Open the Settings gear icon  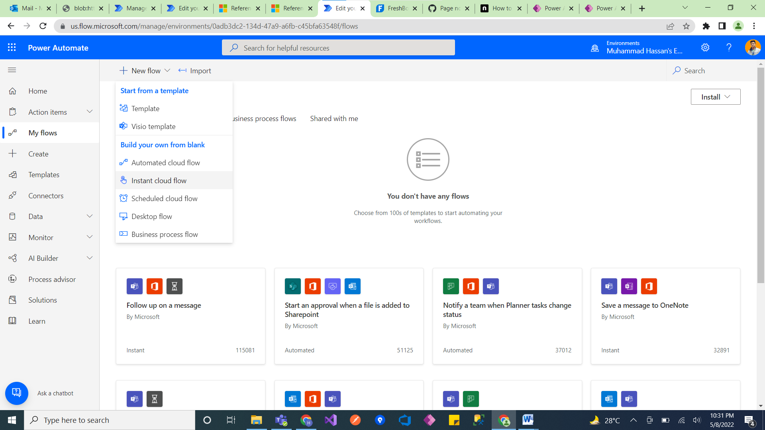coord(705,47)
